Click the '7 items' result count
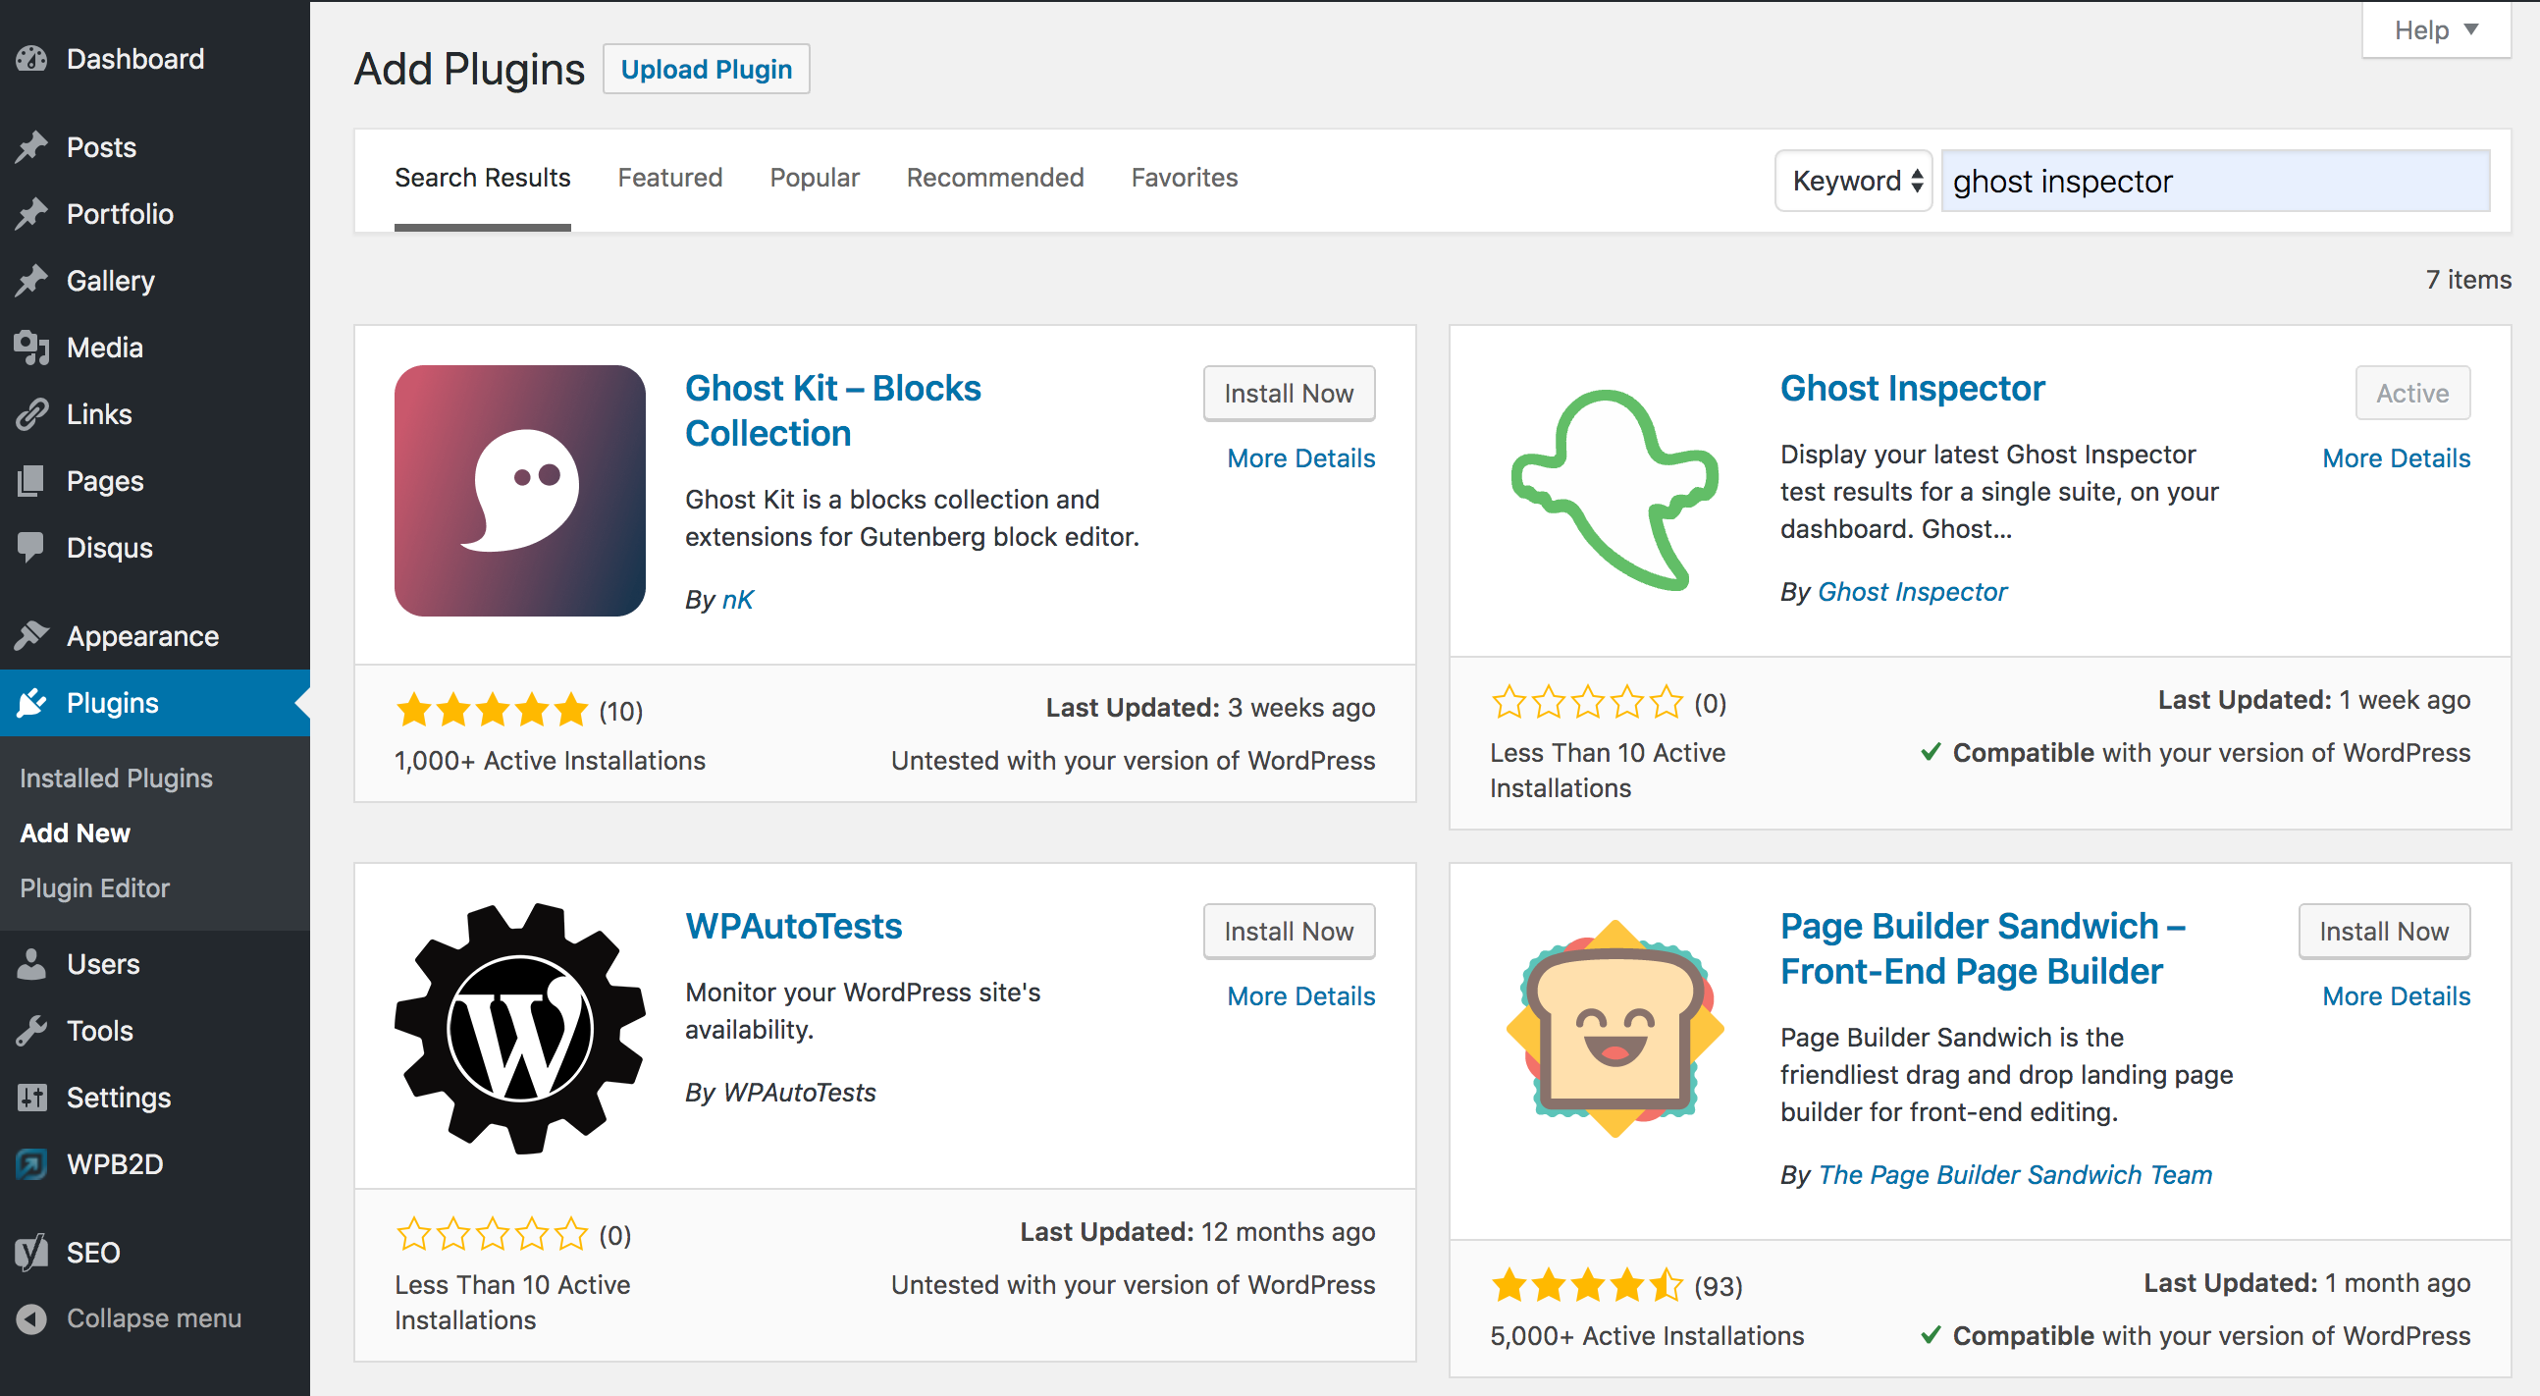The image size is (2540, 1396). point(2468,280)
